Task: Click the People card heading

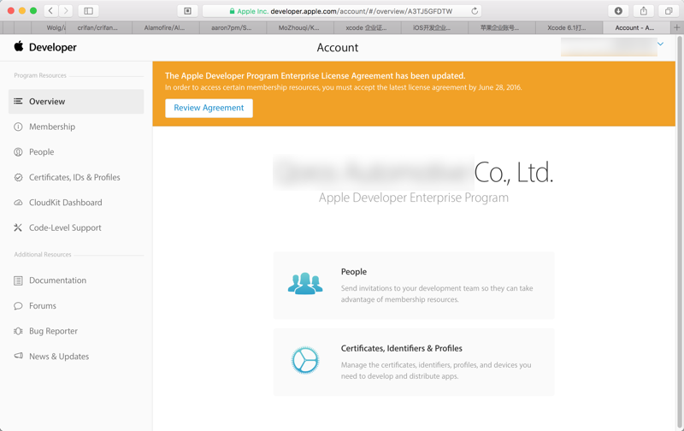Action: coord(354,272)
